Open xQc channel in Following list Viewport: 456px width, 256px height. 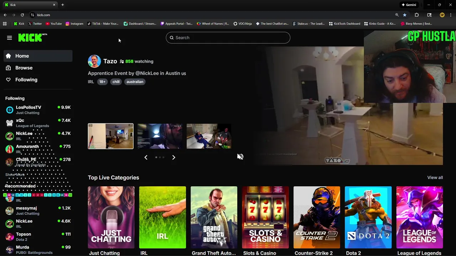[38, 123]
